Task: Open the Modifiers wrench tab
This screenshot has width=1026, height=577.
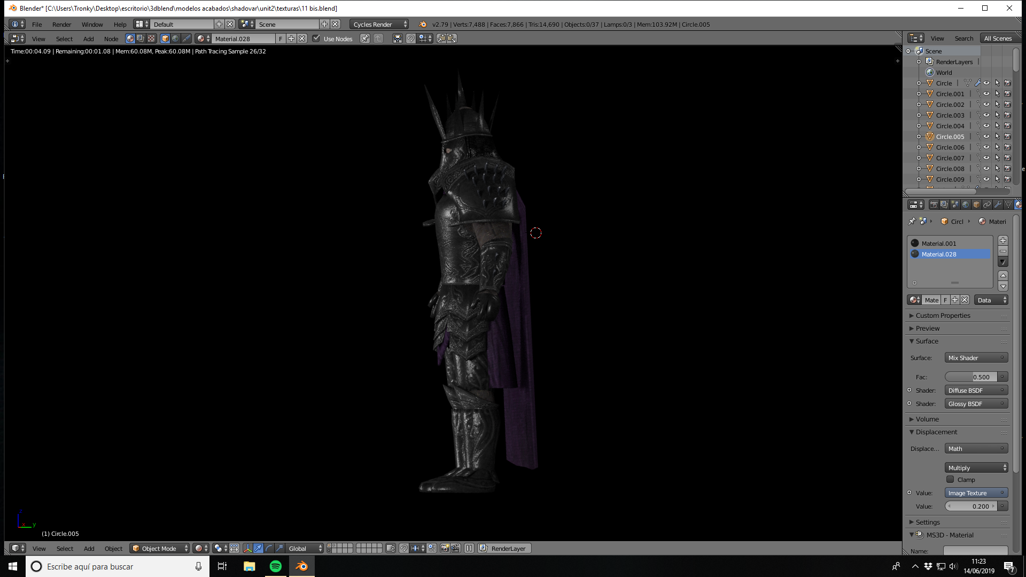Action: pyautogui.click(x=998, y=205)
